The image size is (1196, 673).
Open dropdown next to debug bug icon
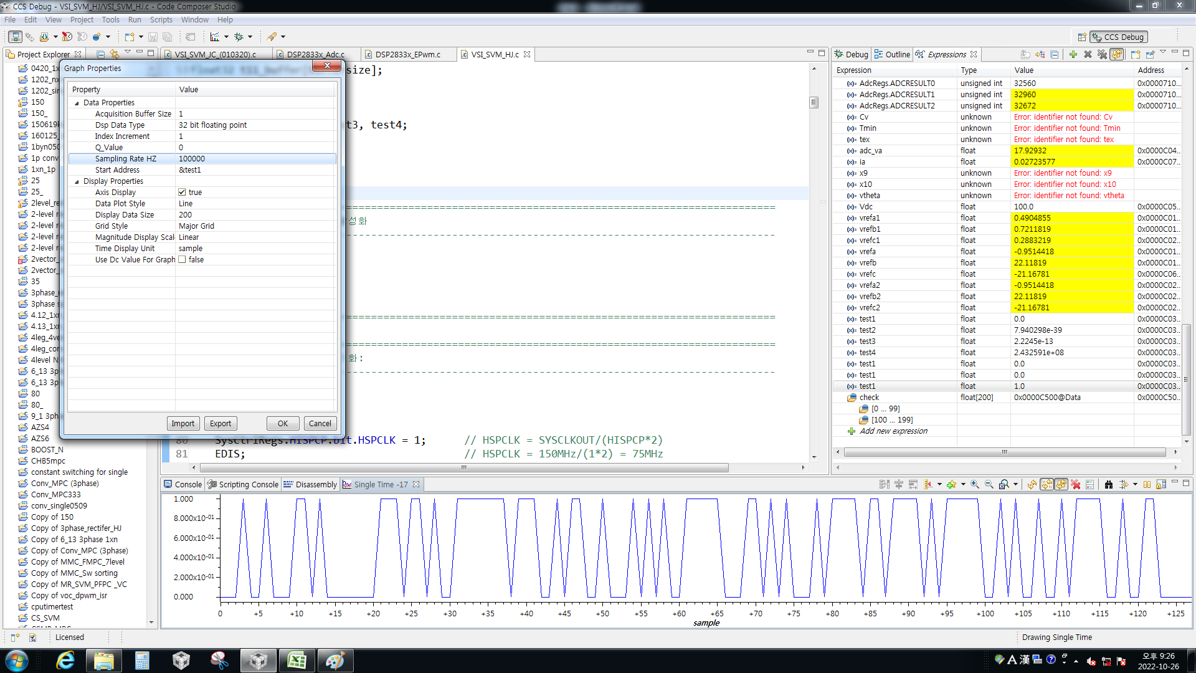[x=250, y=37]
